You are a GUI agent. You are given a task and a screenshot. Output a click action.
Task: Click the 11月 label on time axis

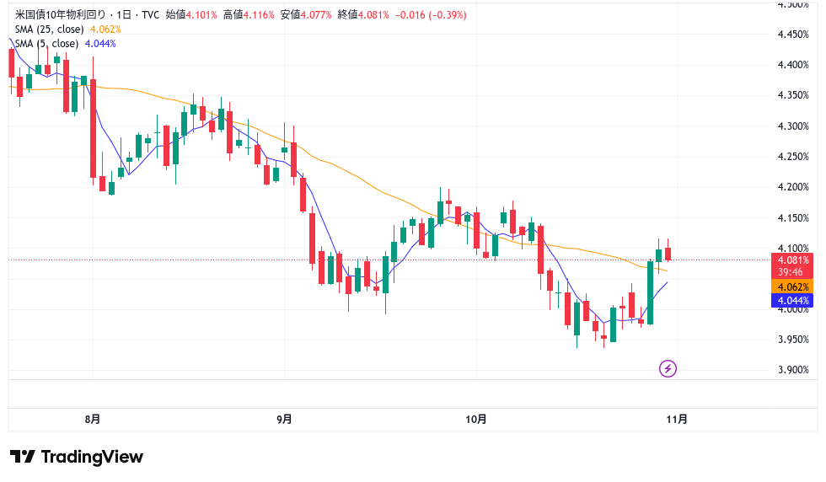676,418
